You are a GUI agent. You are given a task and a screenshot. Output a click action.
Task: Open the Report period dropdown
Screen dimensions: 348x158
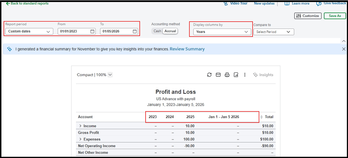point(29,31)
